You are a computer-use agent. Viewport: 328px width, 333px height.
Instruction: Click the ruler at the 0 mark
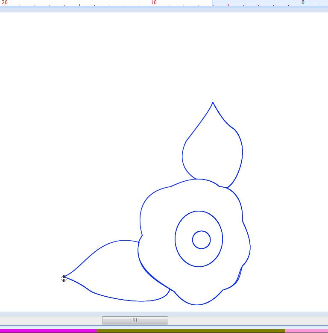click(303, 3)
